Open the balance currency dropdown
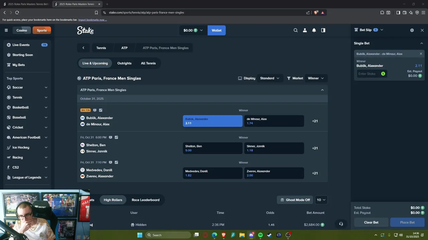Viewport: 428px width, 240px height. coord(193,30)
